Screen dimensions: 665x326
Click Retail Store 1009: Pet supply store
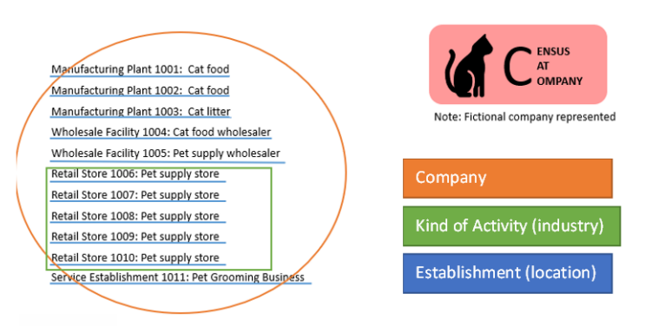[x=135, y=237]
